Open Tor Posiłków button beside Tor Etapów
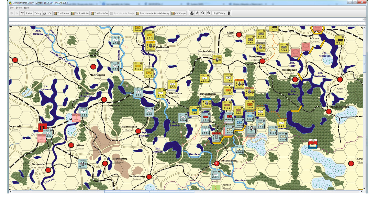Image resolution: width=374 pixels, height=209 pixels. [80, 13]
